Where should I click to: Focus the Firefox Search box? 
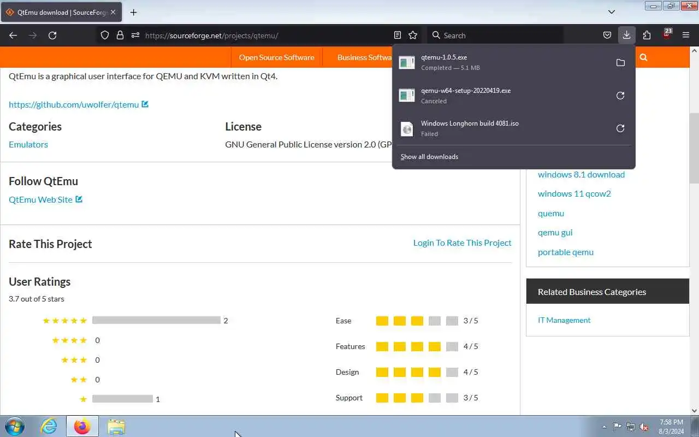495,35
